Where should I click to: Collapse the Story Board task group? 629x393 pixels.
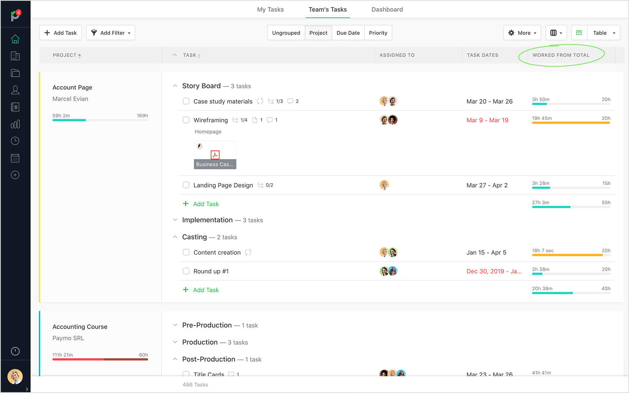tap(175, 85)
